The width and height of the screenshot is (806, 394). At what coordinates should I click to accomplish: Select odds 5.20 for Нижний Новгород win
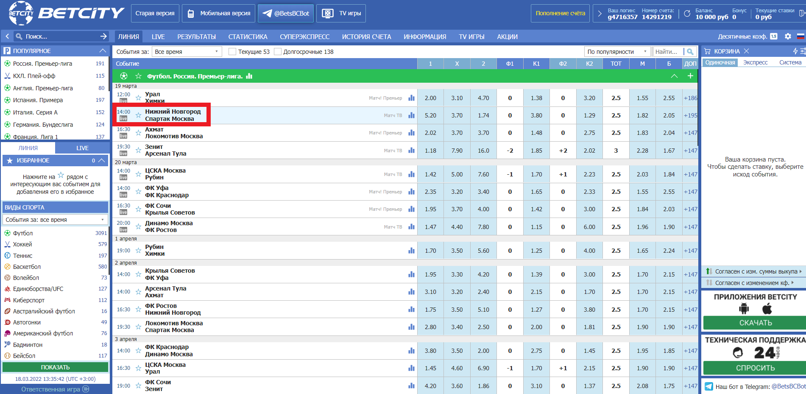(x=430, y=115)
